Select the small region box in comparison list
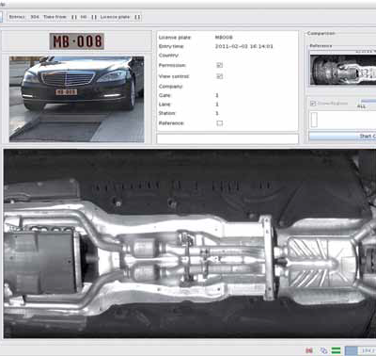376x356 pixels. point(314,120)
